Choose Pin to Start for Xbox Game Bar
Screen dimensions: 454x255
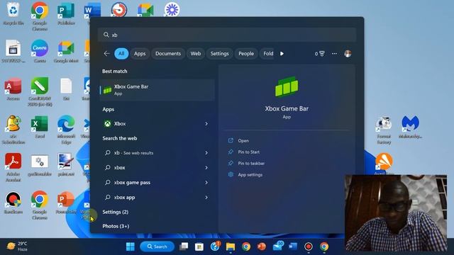click(x=248, y=152)
